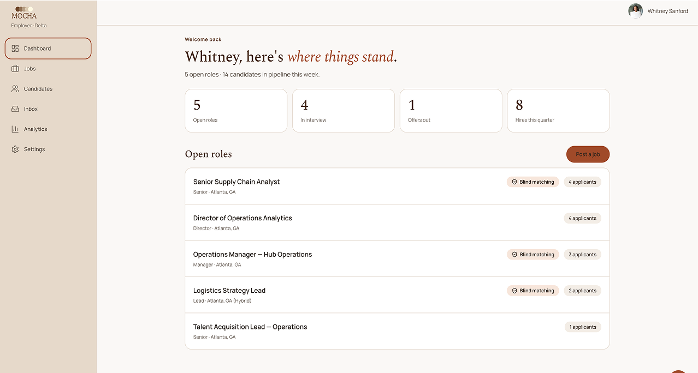Open the Offers out stat card
This screenshot has height=373, width=698.
[451, 111]
